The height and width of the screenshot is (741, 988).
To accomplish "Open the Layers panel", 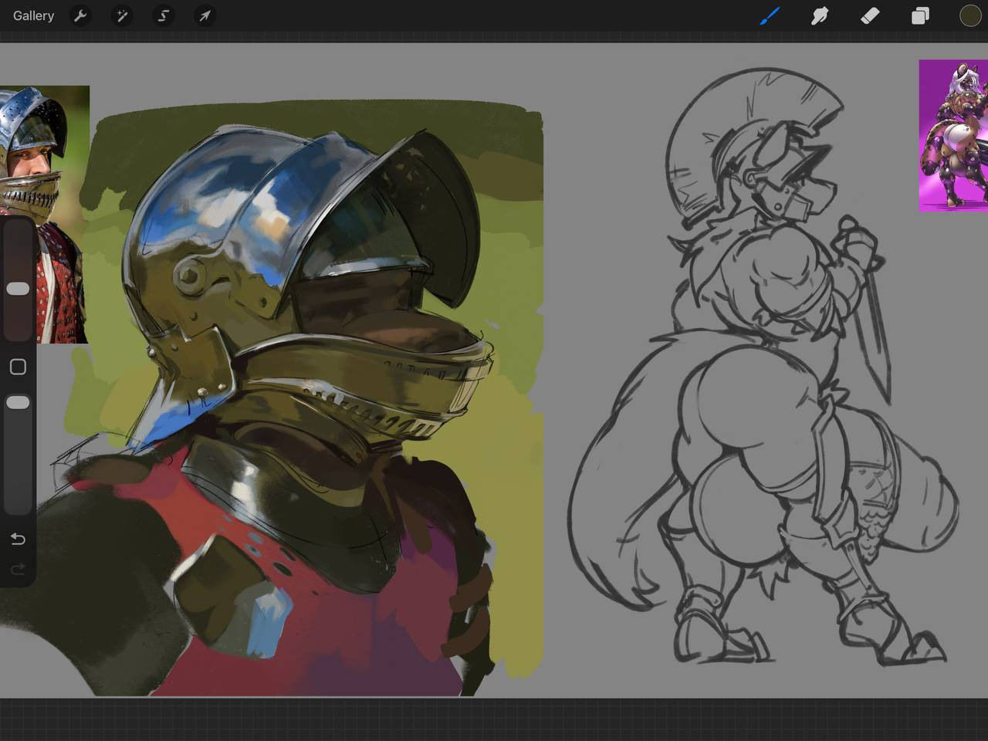I will coord(920,15).
